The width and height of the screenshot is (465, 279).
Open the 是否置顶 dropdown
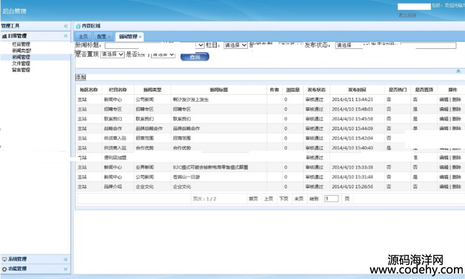point(113,54)
